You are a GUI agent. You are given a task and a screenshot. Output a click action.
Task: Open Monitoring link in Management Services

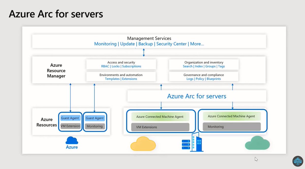pyautogui.click(x=105, y=44)
